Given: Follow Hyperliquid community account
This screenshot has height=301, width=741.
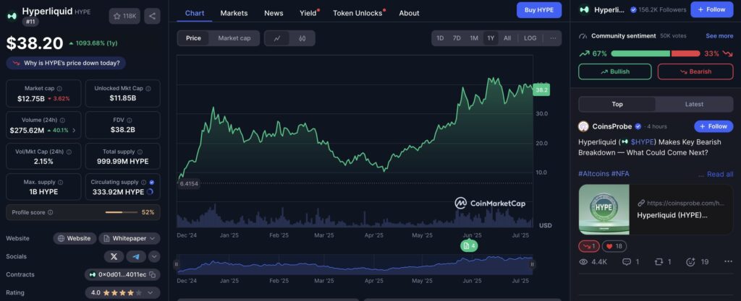Looking at the screenshot, I should (x=712, y=9).
